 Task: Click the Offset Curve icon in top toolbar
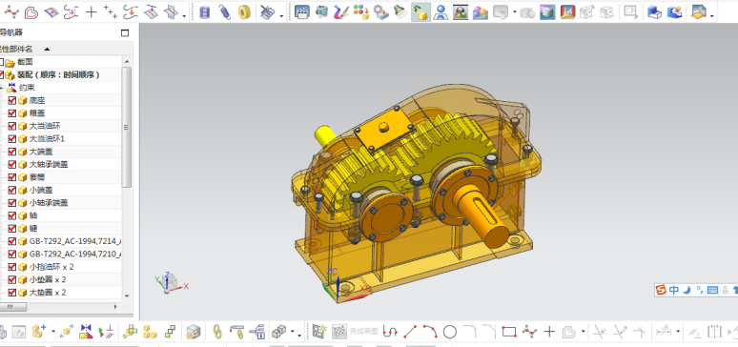tap(131, 11)
